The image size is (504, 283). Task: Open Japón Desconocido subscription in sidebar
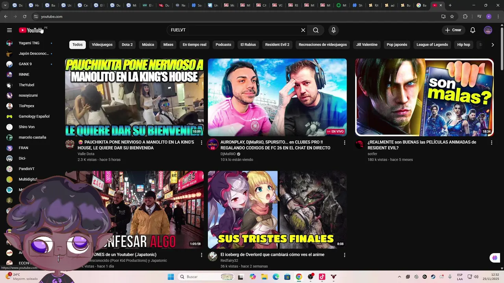pos(30,53)
